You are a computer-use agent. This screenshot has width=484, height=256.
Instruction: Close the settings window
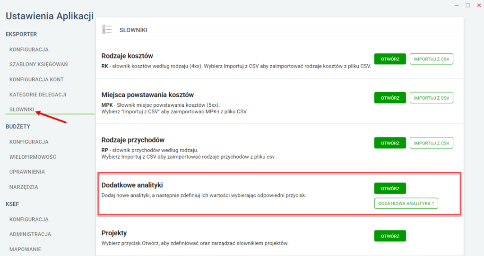tap(479, 5)
